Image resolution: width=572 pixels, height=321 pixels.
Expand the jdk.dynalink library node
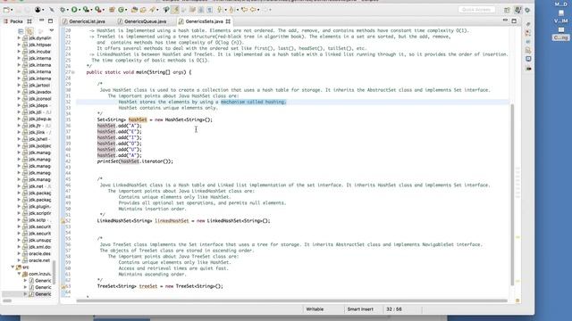click(x=19, y=37)
